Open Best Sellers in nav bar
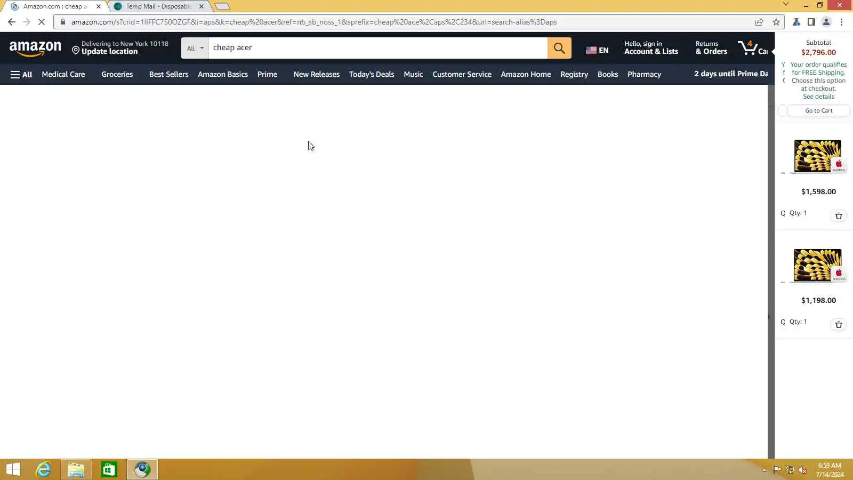The image size is (853, 480). tap(168, 74)
